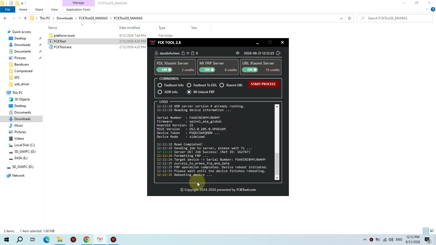Select the Fastboot To EDL radio option
Viewport: 436px width, 245px height.
(x=189, y=85)
